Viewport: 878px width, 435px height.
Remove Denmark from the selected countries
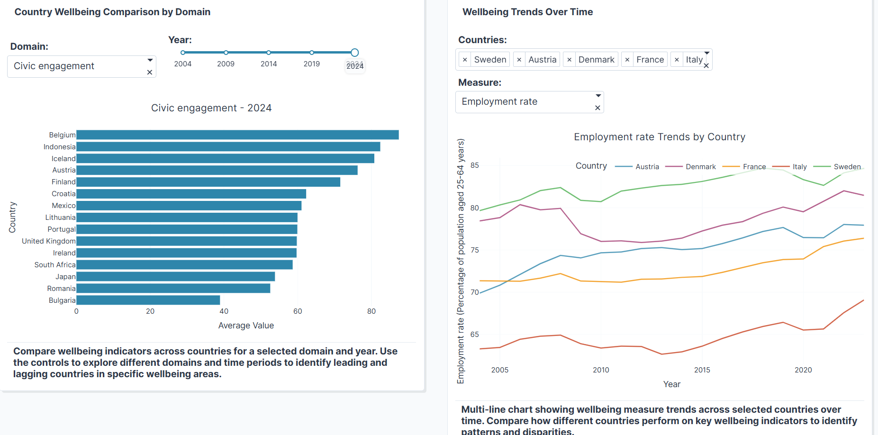coord(570,59)
